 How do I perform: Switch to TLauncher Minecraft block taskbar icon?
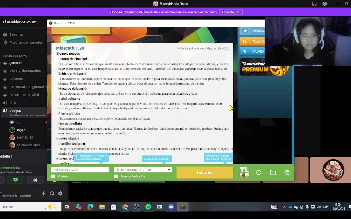183,207
